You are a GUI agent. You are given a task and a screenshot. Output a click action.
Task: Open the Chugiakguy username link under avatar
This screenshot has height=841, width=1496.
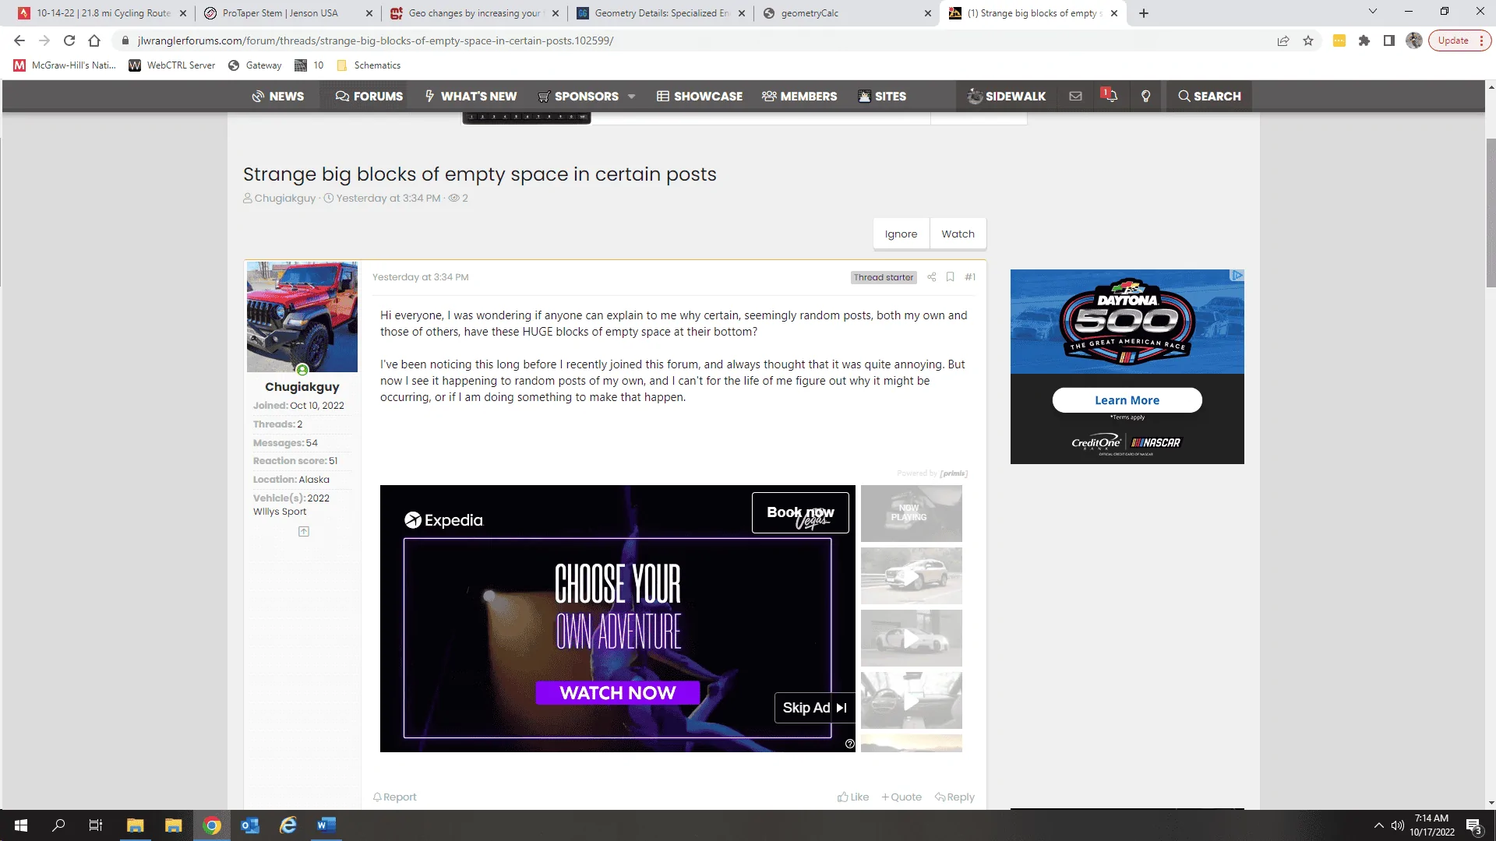tap(302, 387)
